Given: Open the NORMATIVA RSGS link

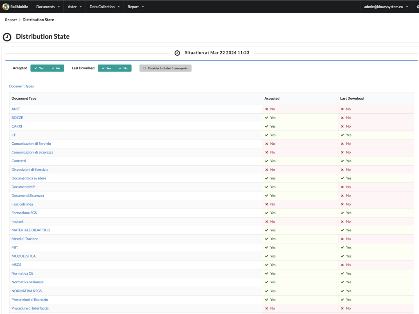Looking at the screenshot, I should (27, 291).
